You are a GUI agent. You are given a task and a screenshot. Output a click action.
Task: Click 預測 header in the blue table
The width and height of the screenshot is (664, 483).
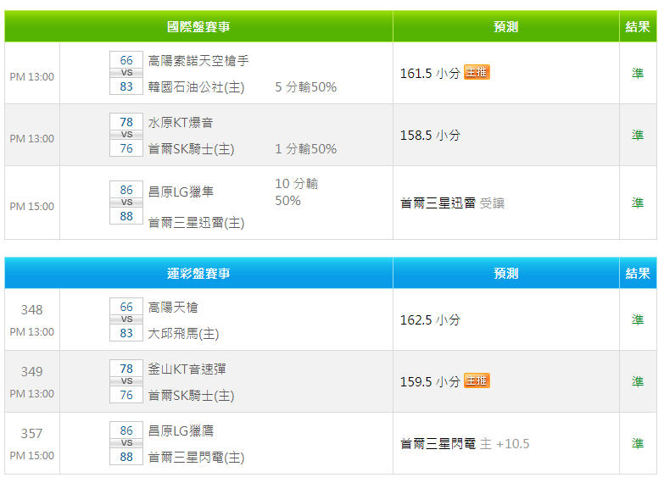(x=506, y=273)
